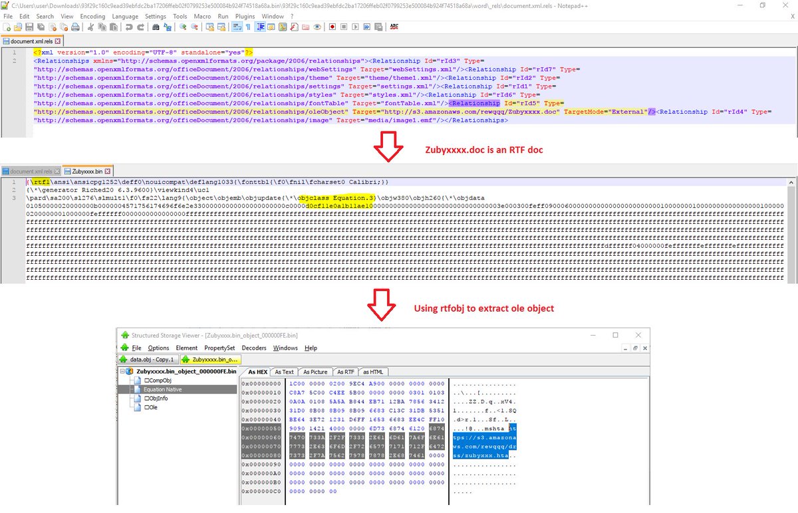
Task: Switch to the As RTF tab
Action: (x=346, y=371)
